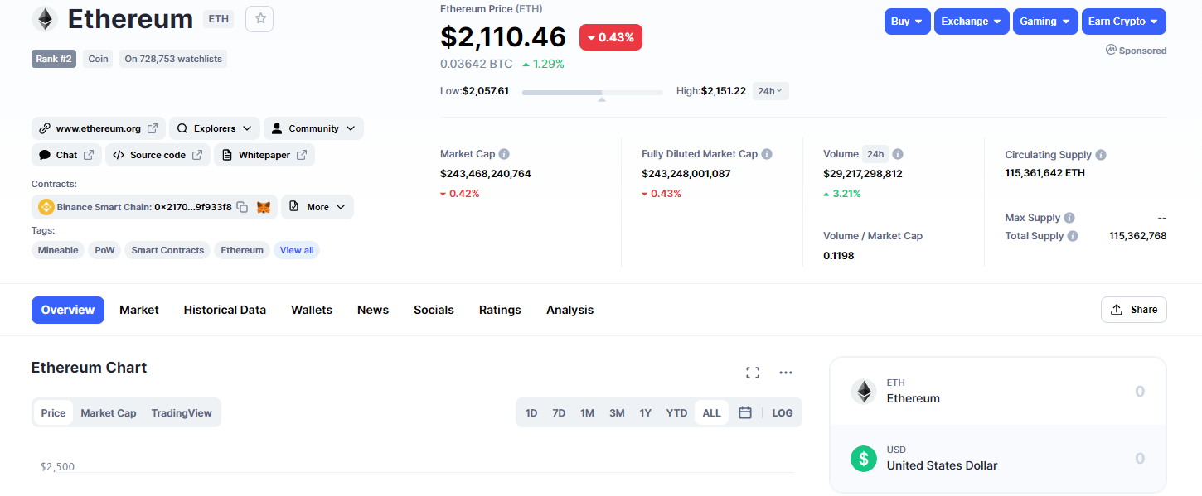Open the chart three-dot options menu

[786, 373]
